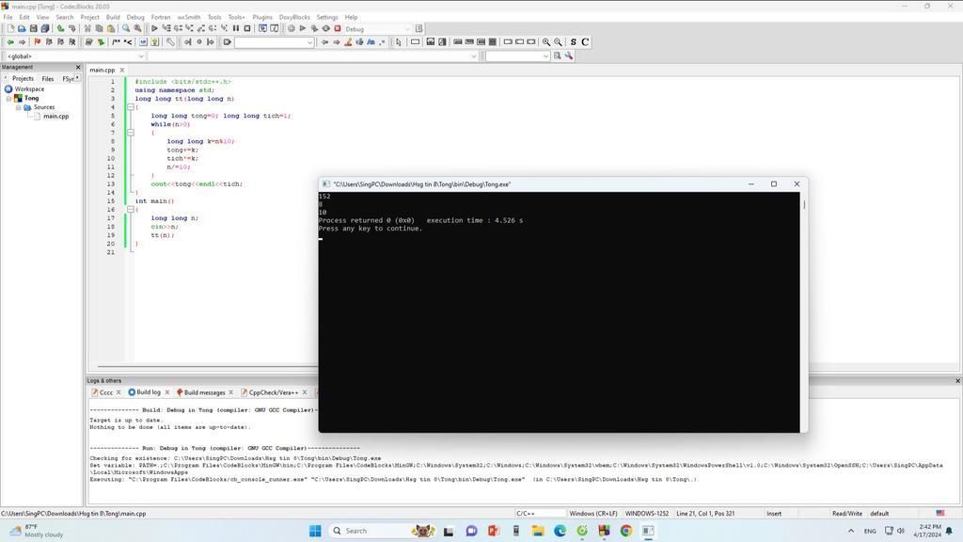Image resolution: width=963 pixels, height=542 pixels.
Task: Start debugger with Debug/Continue icon
Action: coord(154,28)
